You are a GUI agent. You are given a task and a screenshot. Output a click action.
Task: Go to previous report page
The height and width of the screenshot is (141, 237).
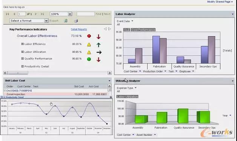pos(14,14)
